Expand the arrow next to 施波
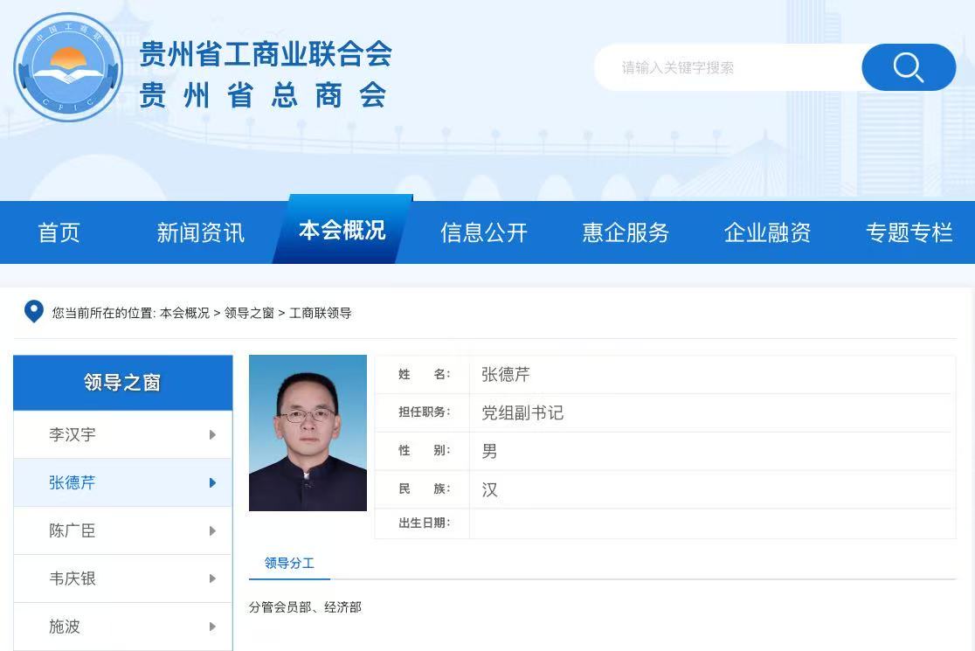975x651 pixels. click(x=212, y=627)
